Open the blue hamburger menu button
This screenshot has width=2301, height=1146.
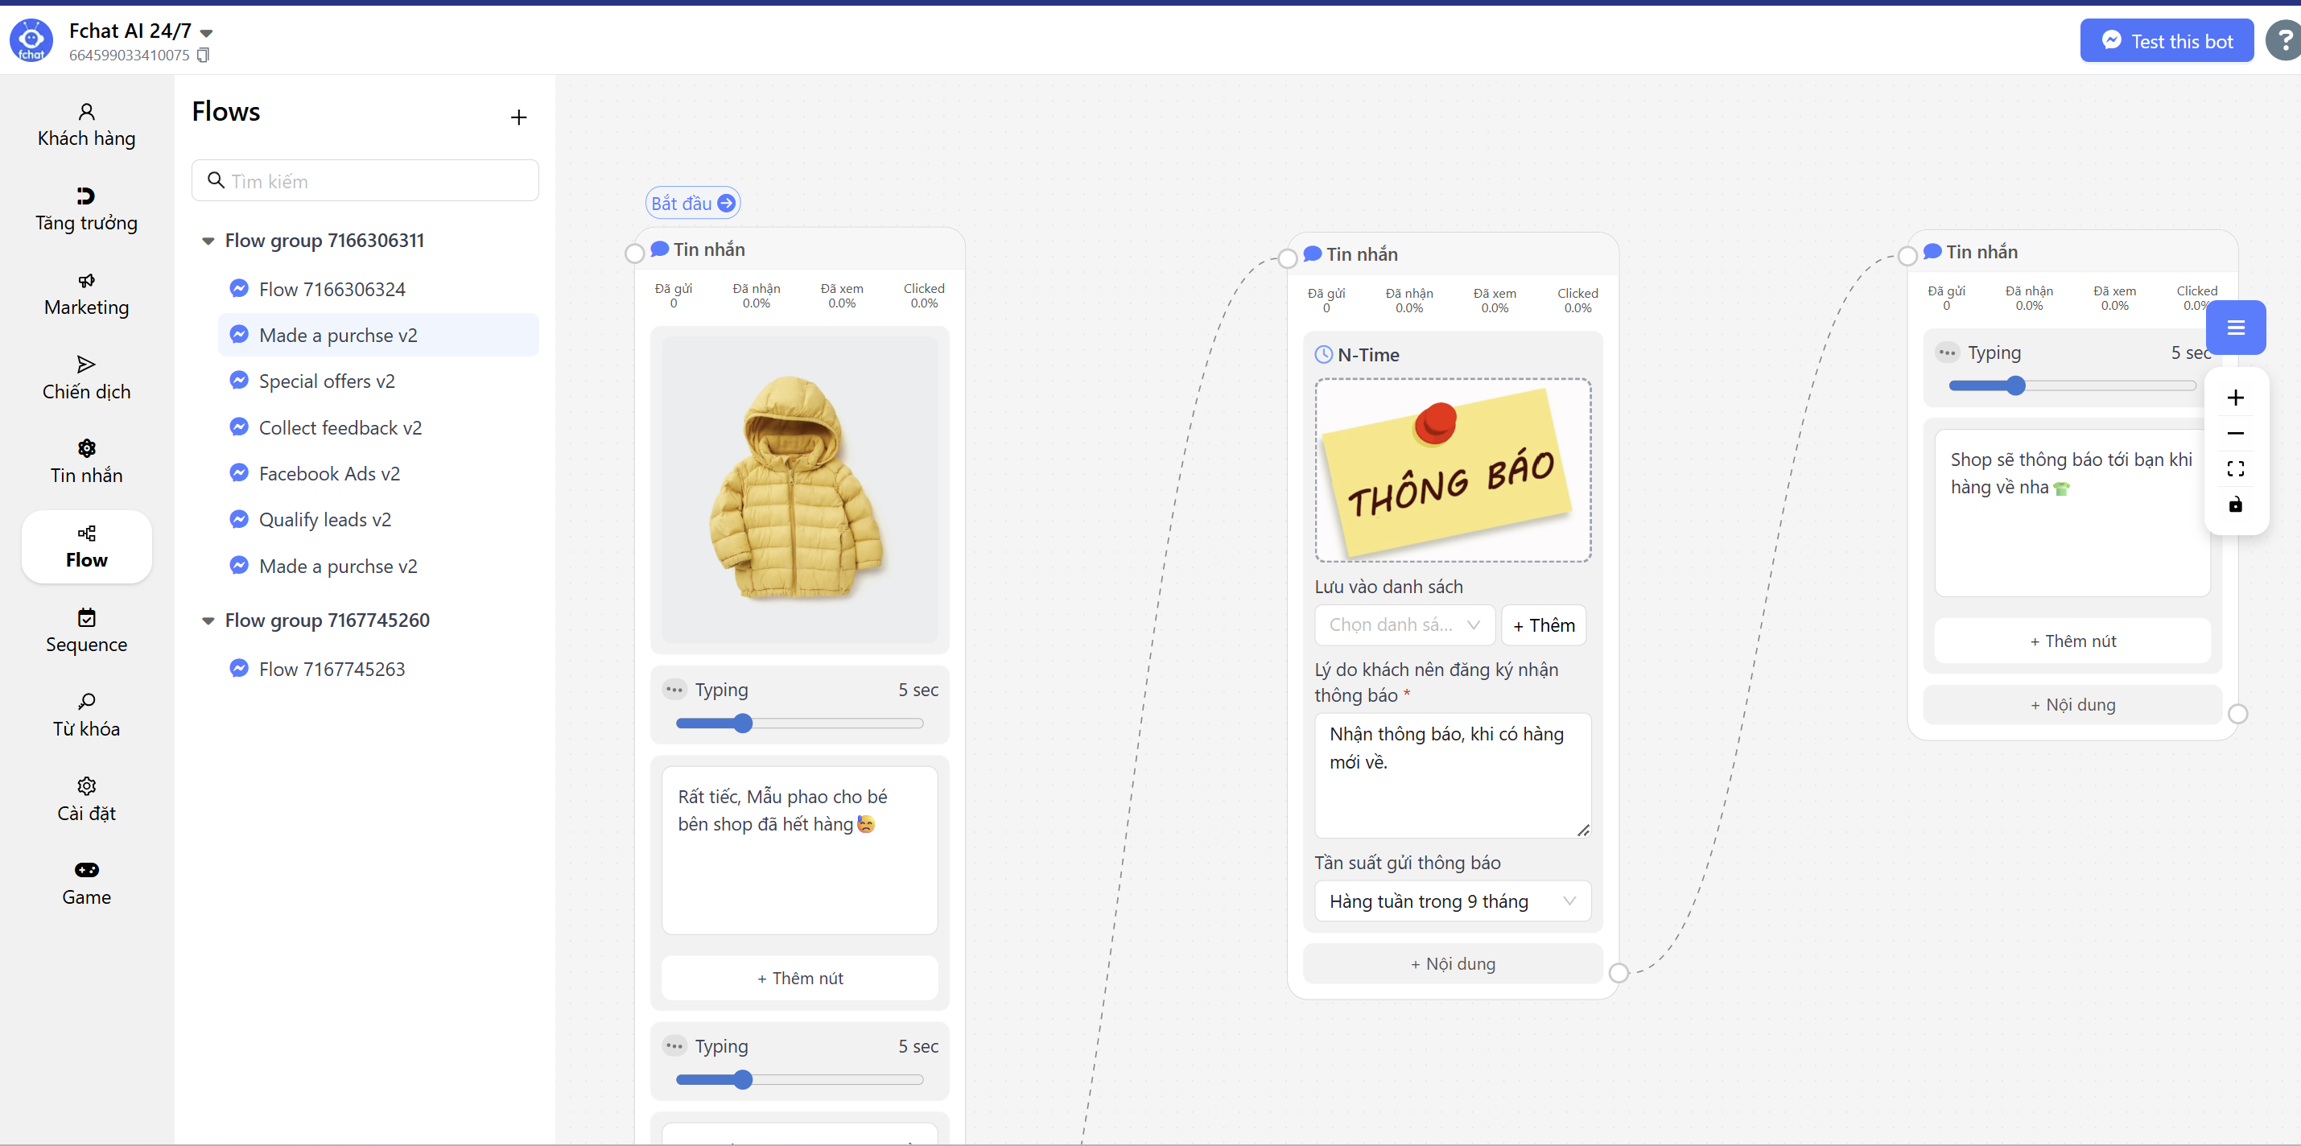2235,328
